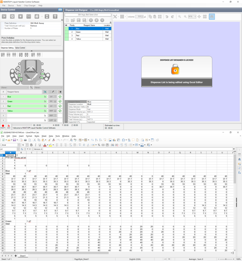Click the Calc zoom slider in the status bar
Screen dimensions: 242x261
coord(226,259)
